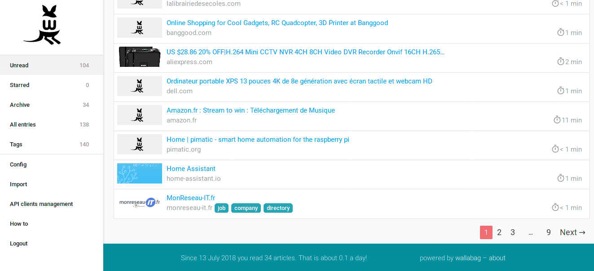Open the How to page
Viewport: 594px width, 271px height.
(x=52, y=223)
